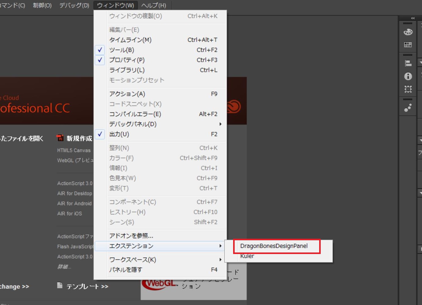The width and height of the screenshot is (422, 305).
Task: Open the ヘルプ(H) menu
Action: 153,5
